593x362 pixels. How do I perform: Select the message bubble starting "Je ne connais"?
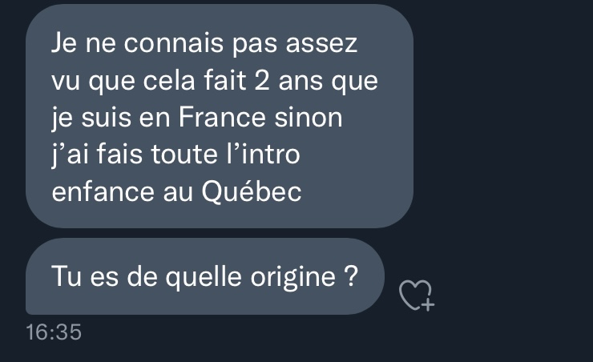(220, 116)
